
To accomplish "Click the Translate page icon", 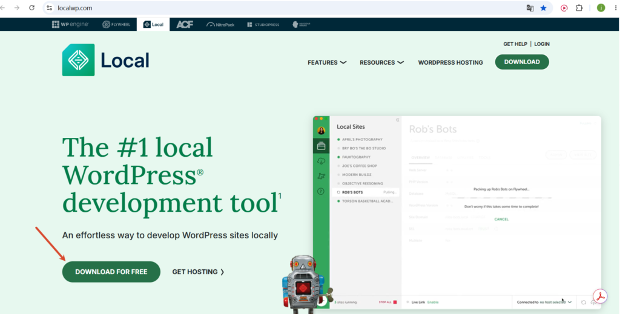I will tap(530, 8).
